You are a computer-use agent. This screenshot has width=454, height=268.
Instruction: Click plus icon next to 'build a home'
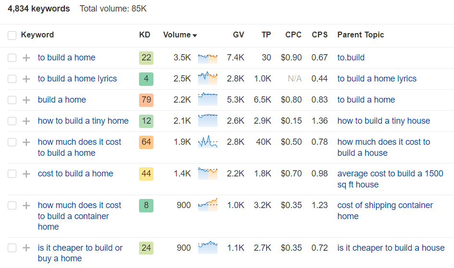pos(26,100)
